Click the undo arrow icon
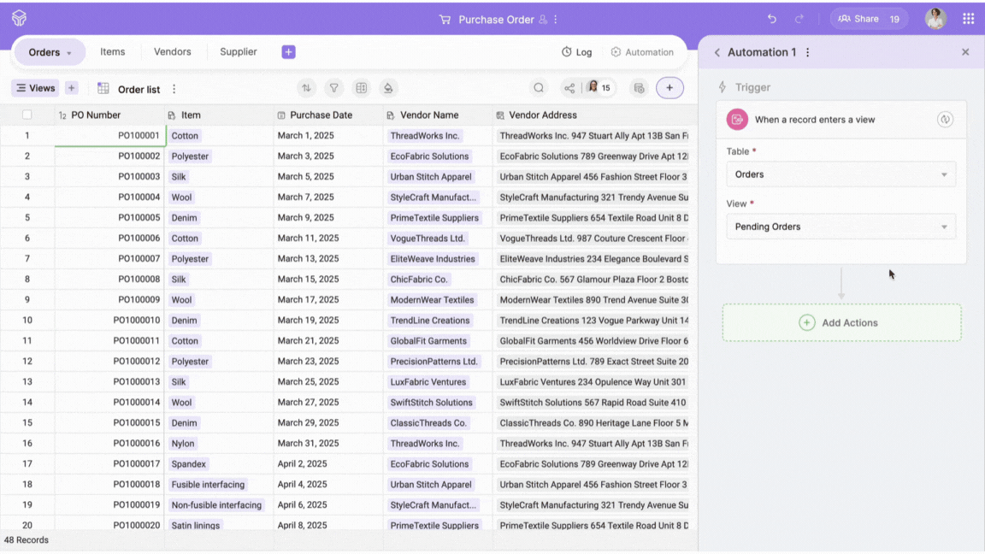The image size is (985, 554). [x=772, y=19]
